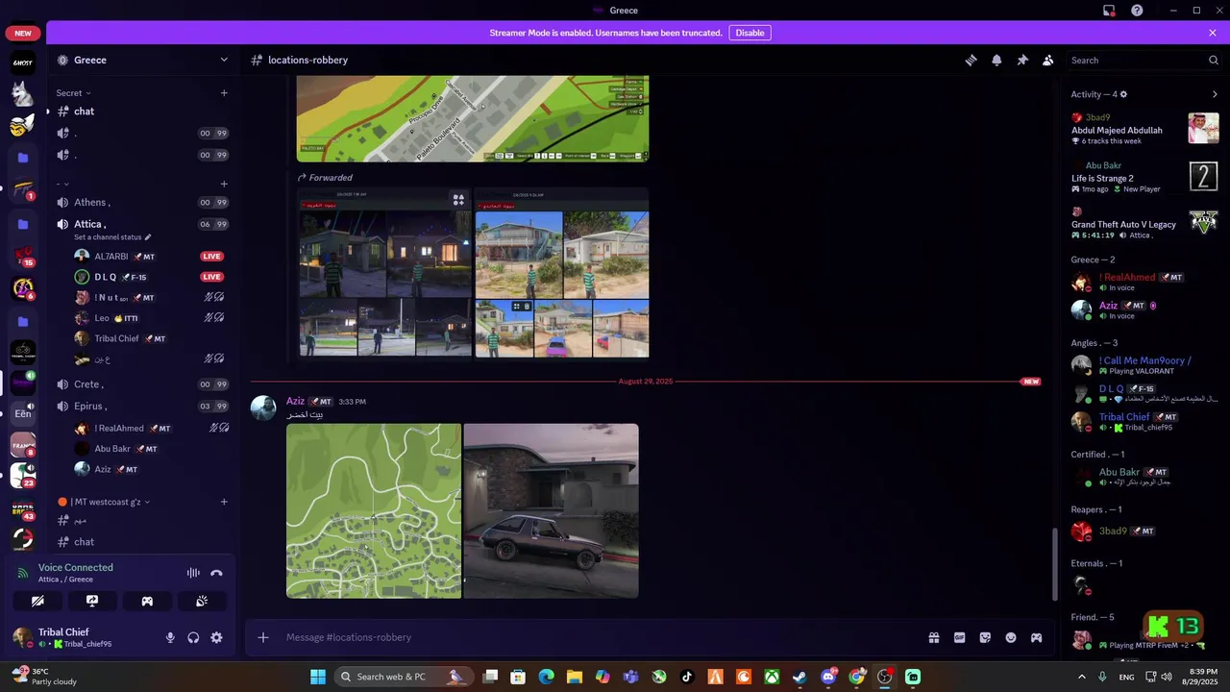This screenshot has height=692, width=1230.
Task: Toggle the member list
Action: point(1048,60)
